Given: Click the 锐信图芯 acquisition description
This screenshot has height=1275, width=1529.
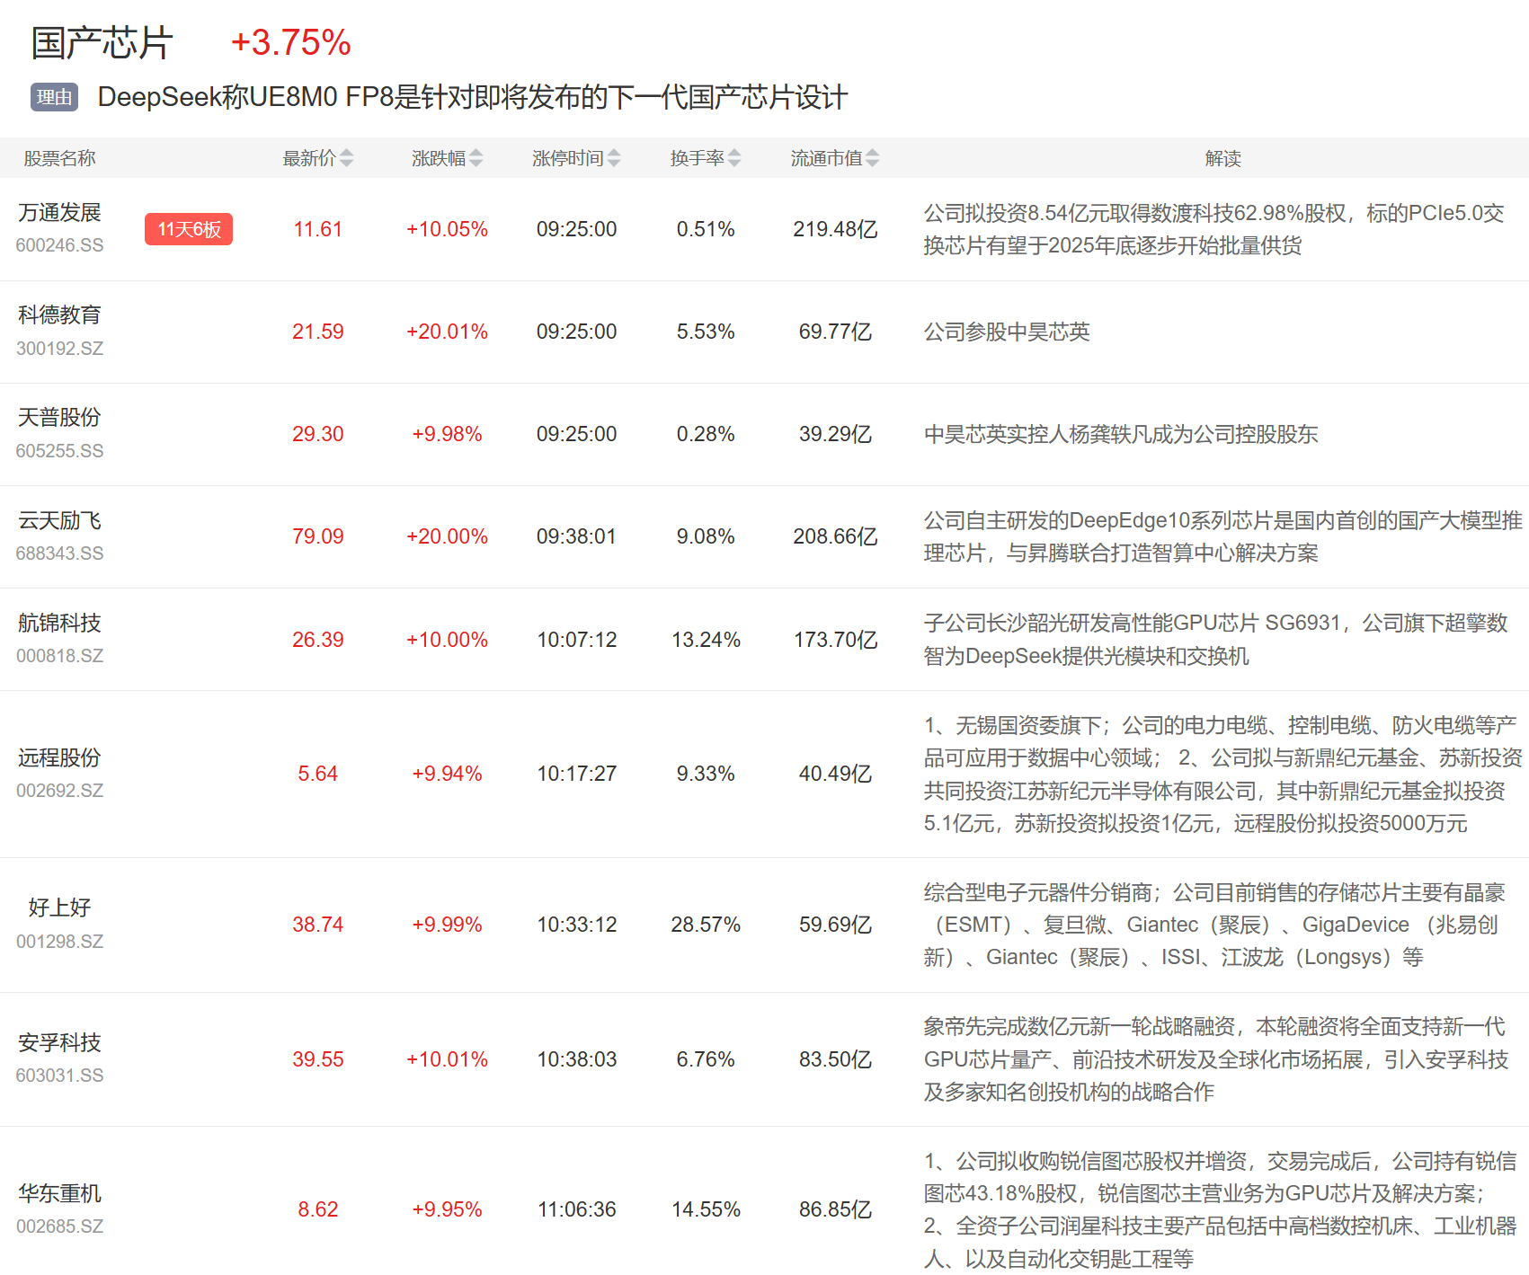Looking at the screenshot, I should (x=1220, y=1209).
